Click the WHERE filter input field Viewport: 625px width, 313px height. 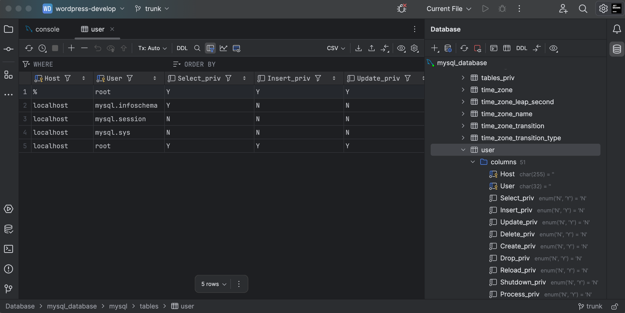[100, 64]
